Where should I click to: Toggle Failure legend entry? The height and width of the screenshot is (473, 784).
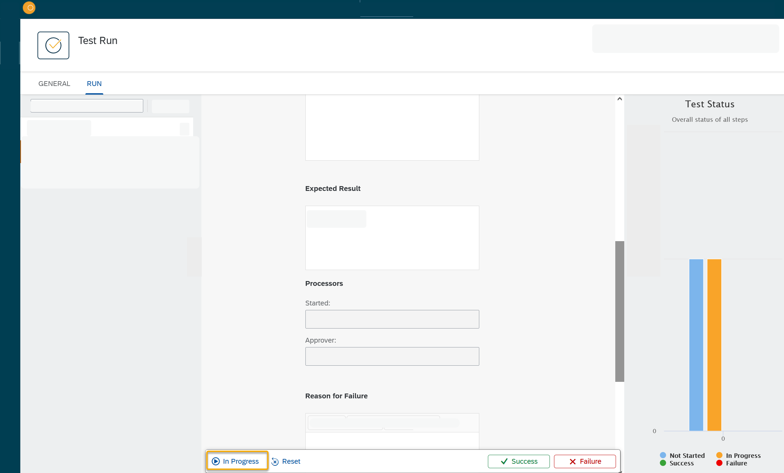tap(732, 463)
